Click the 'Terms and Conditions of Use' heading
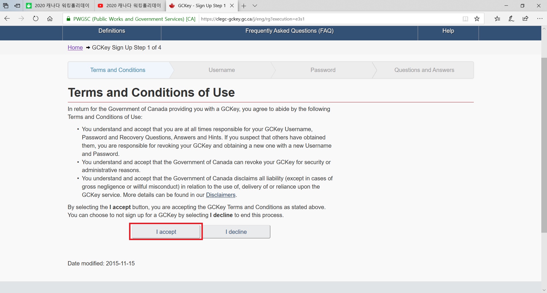547x293 pixels. pos(151,92)
